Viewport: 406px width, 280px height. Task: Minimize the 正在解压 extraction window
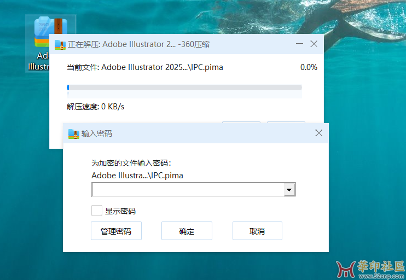[300, 44]
